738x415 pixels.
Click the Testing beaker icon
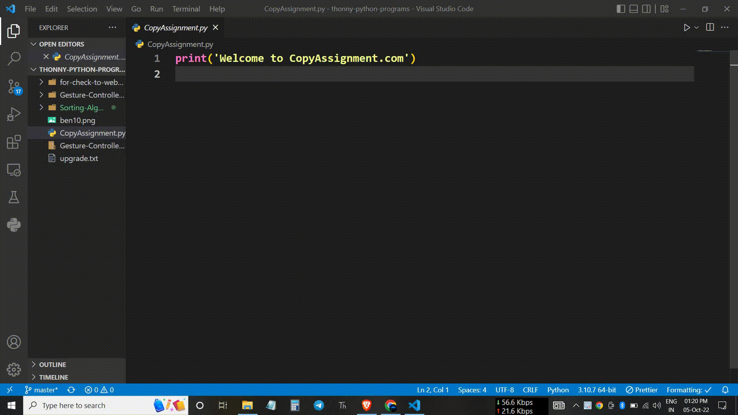tap(13, 197)
